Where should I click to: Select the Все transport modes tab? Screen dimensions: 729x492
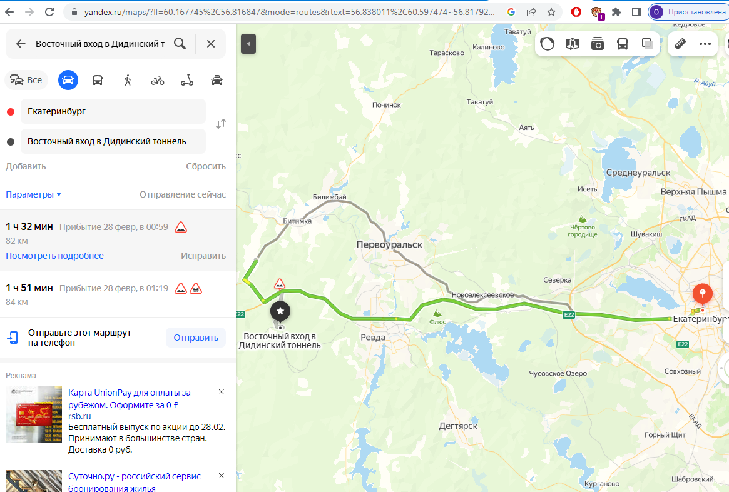tap(26, 80)
